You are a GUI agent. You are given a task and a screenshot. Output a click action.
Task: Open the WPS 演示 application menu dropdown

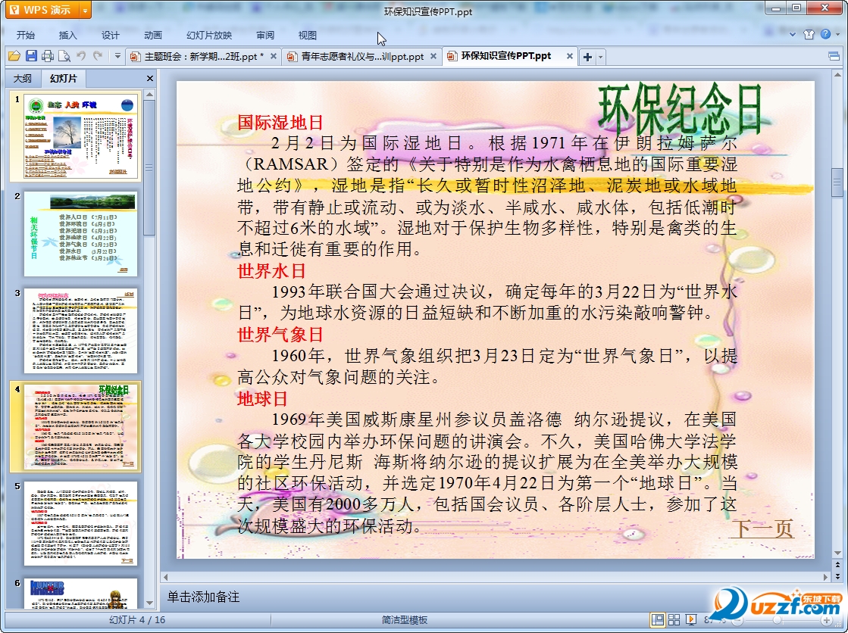click(x=84, y=10)
